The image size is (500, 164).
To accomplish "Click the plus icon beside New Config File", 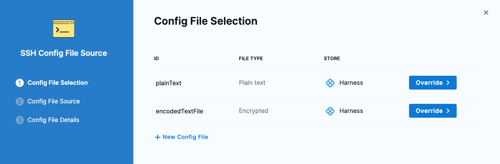I will pyautogui.click(x=157, y=137).
